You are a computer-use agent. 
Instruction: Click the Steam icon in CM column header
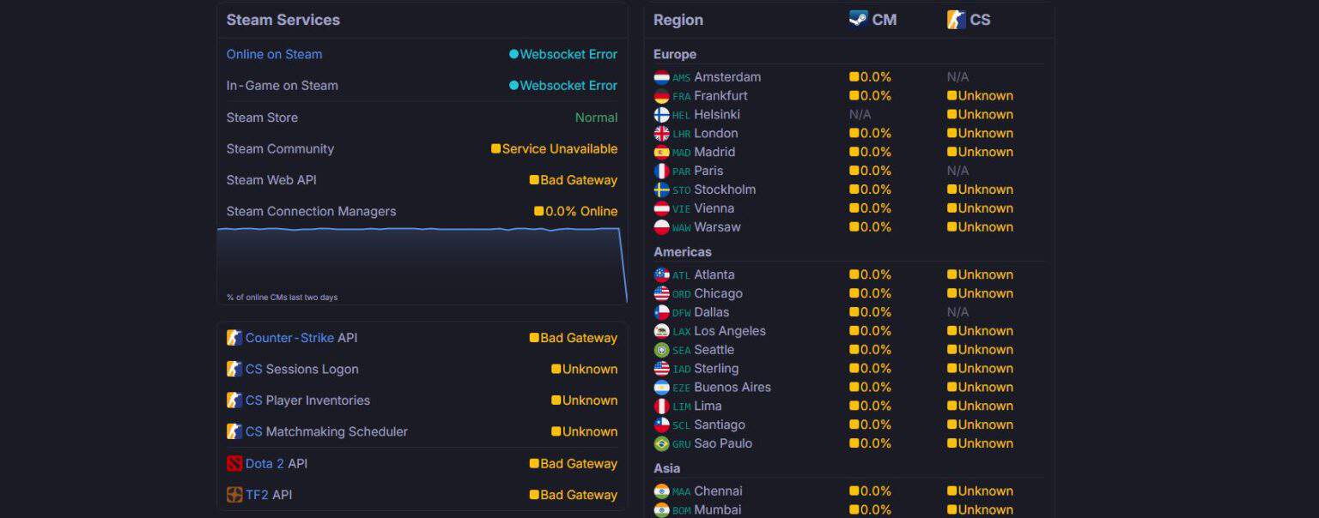[859, 19]
